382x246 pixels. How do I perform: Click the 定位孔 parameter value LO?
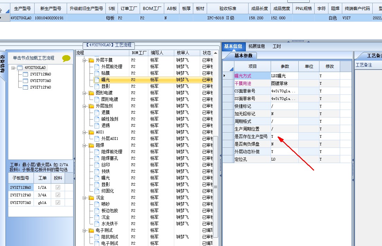285,159
